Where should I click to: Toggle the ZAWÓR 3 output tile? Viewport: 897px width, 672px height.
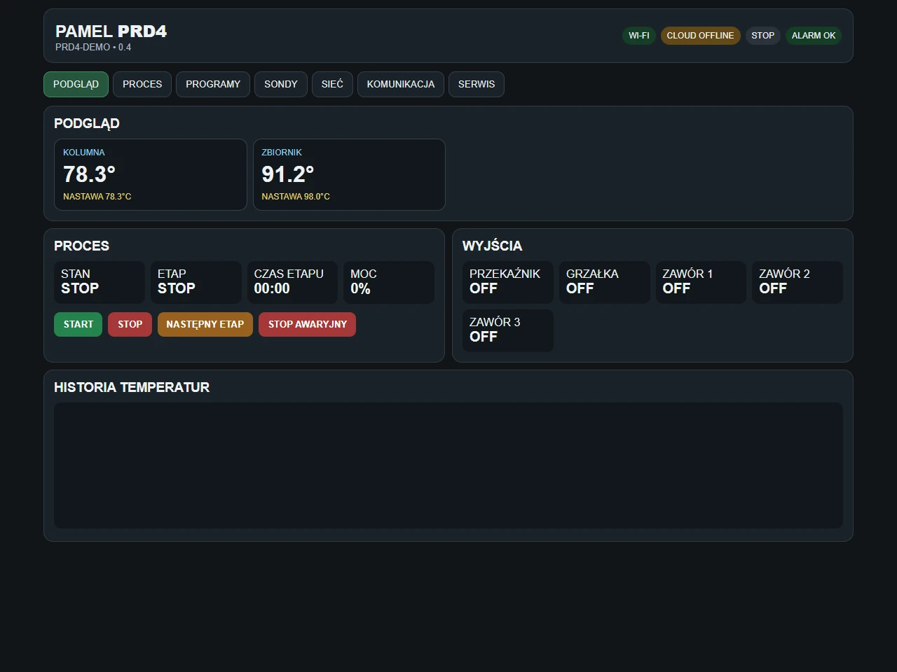click(508, 330)
